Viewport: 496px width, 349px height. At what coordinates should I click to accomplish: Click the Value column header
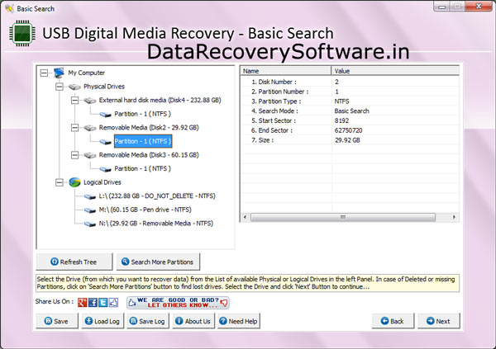coord(395,71)
